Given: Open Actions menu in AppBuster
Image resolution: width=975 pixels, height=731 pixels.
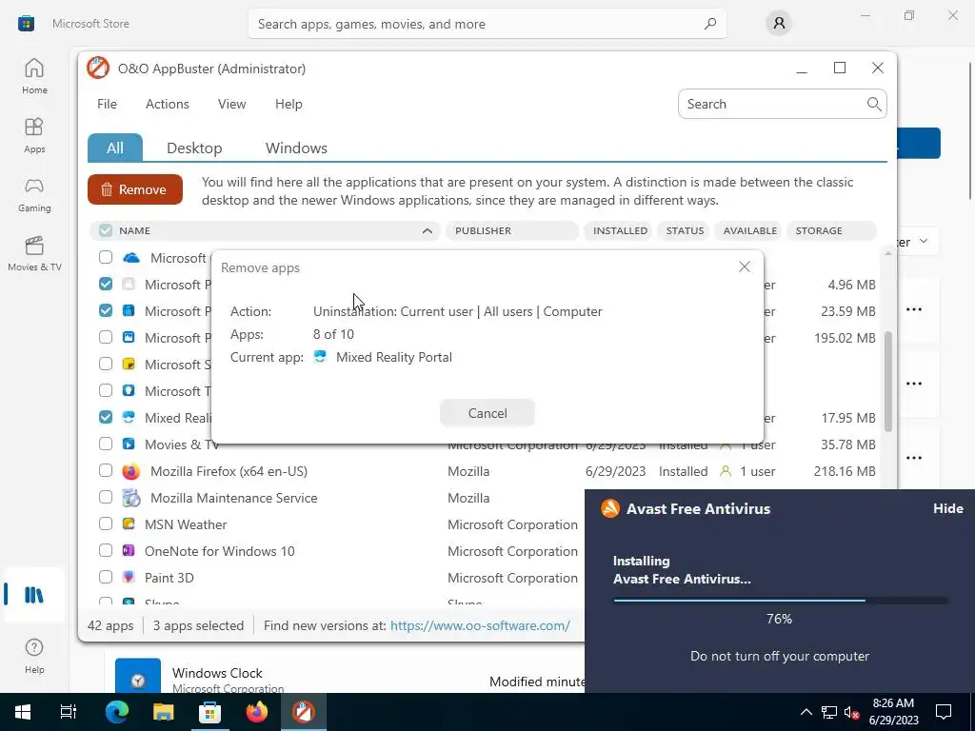Looking at the screenshot, I should (168, 104).
